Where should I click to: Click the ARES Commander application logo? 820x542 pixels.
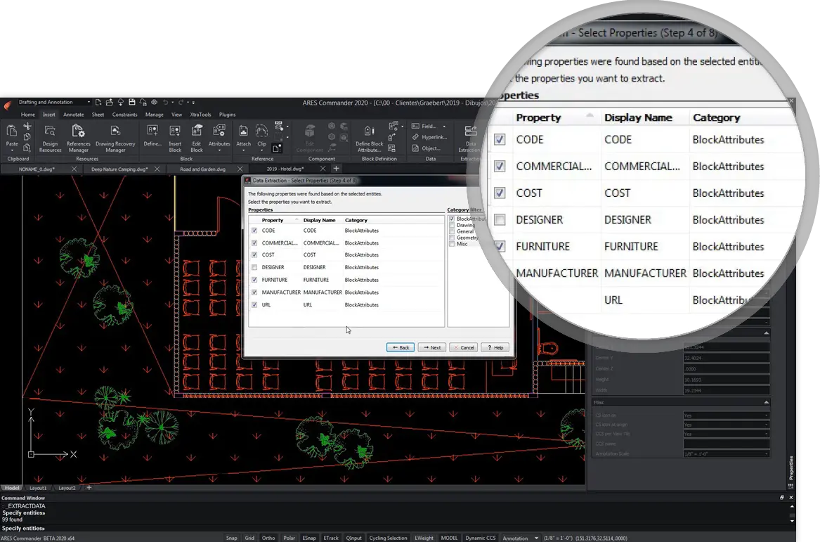pyautogui.click(x=7, y=105)
